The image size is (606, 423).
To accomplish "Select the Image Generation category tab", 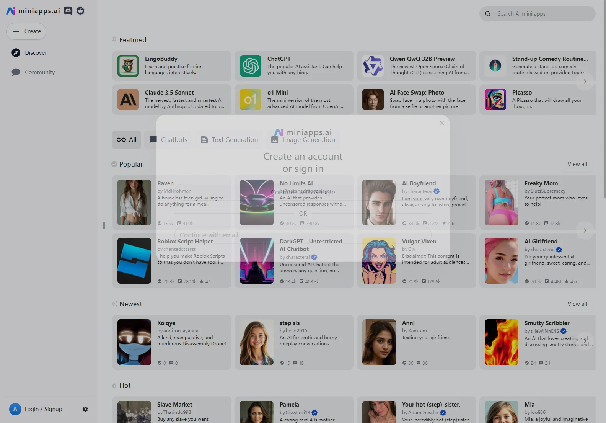I will coord(303,140).
